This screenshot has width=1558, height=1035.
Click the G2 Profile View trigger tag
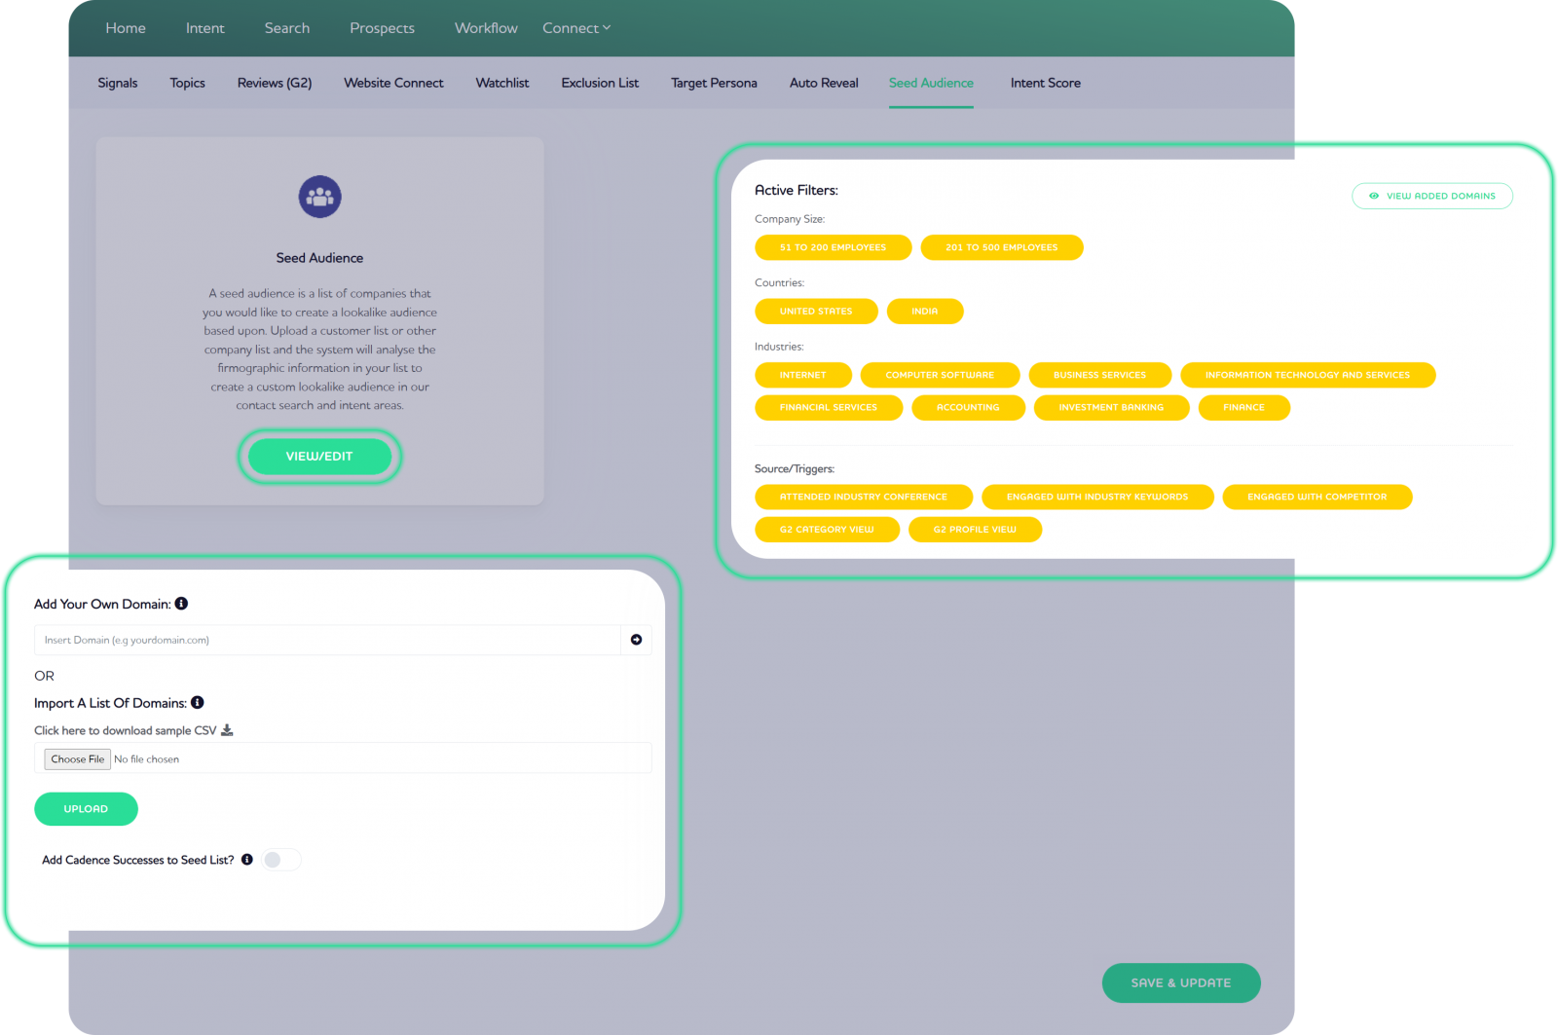click(x=974, y=530)
